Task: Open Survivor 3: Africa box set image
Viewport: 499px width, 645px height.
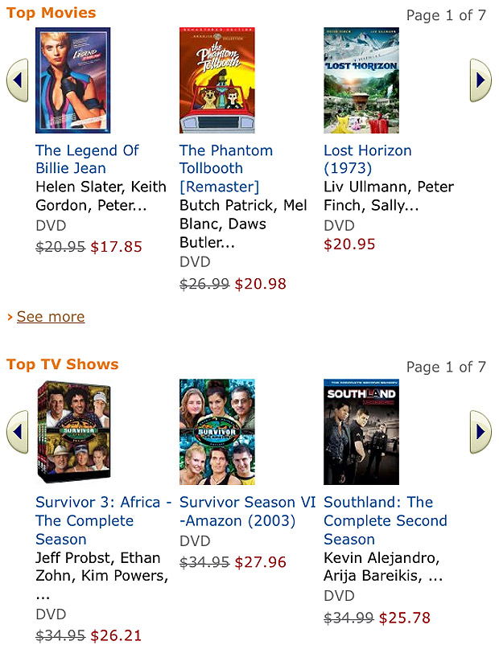Action: click(74, 432)
